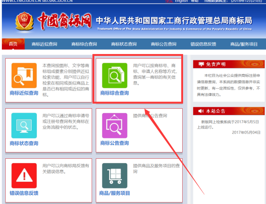Open 错误信息反馈 in the navigation bar
This screenshot has width=266, height=204.
pyautogui.click(x=203, y=44)
